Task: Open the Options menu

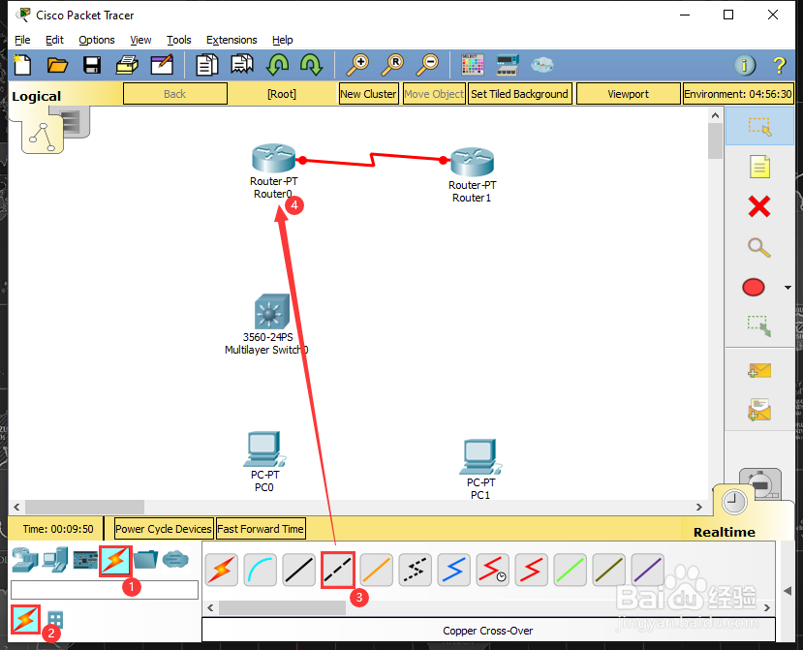Action: click(96, 40)
